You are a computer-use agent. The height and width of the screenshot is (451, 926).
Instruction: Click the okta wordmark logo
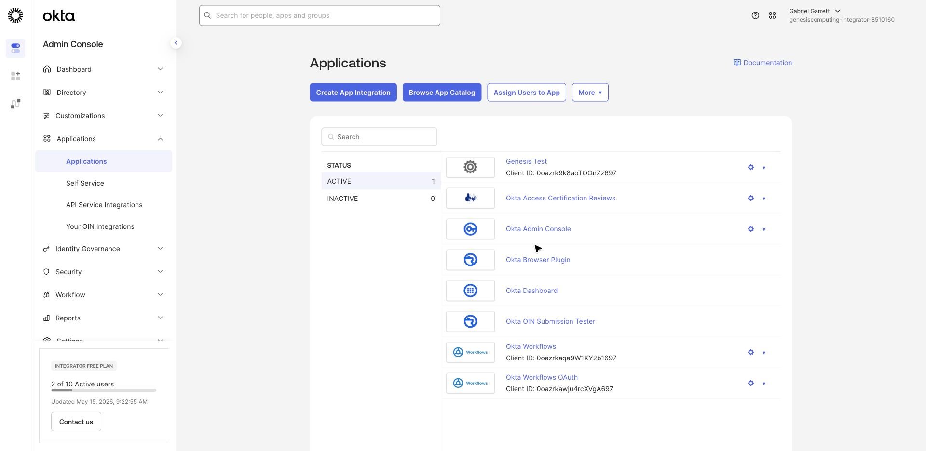59,16
